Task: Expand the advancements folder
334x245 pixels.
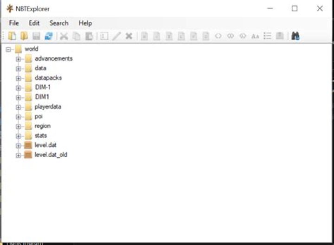Action: point(18,59)
